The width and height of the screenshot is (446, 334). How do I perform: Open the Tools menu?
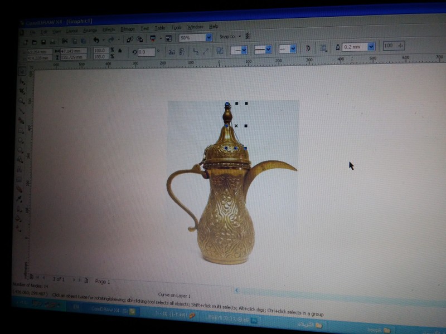176,27
